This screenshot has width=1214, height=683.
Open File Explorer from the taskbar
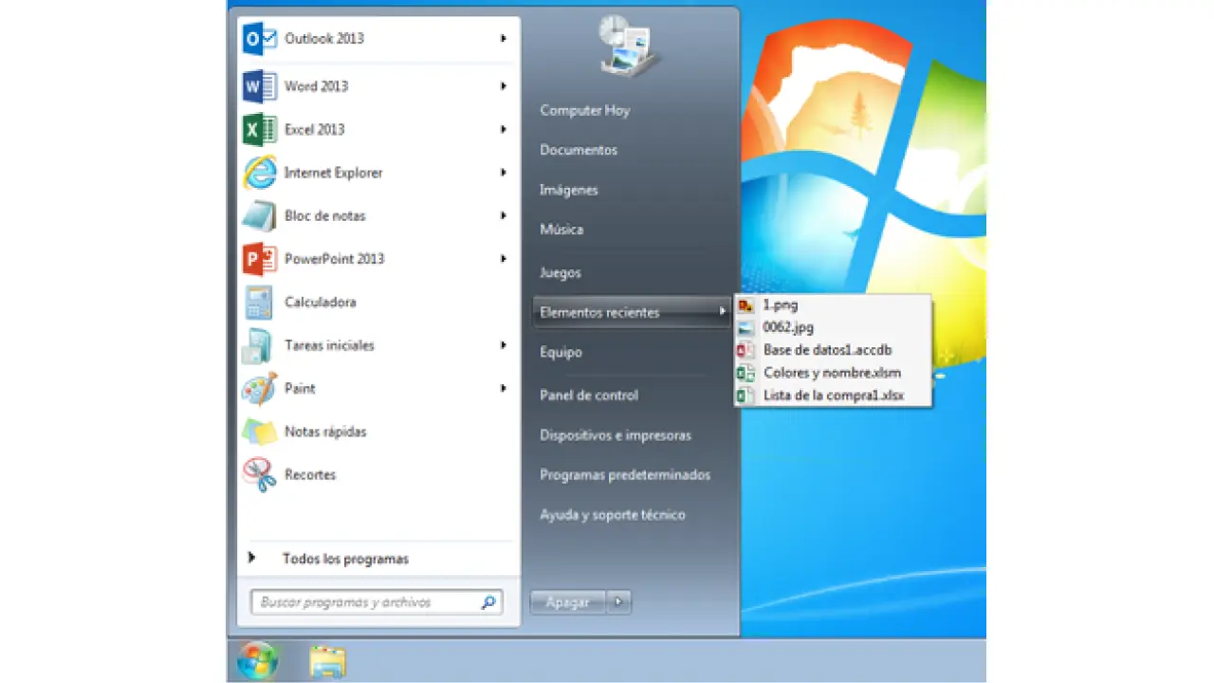328,661
